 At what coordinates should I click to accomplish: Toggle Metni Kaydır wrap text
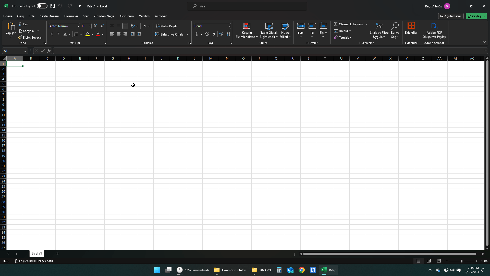[x=167, y=26]
